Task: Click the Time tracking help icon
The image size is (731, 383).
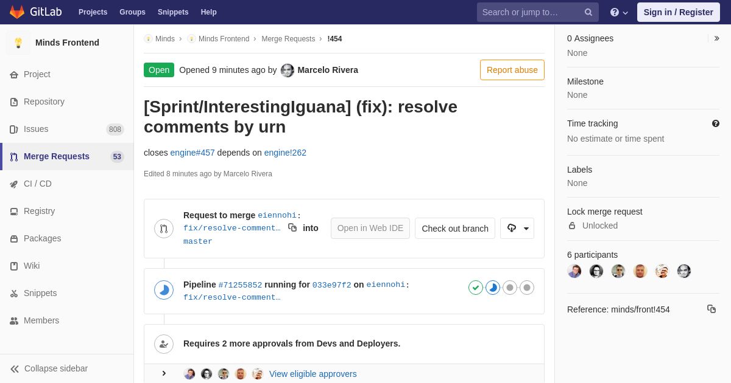Action: [716, 123]
